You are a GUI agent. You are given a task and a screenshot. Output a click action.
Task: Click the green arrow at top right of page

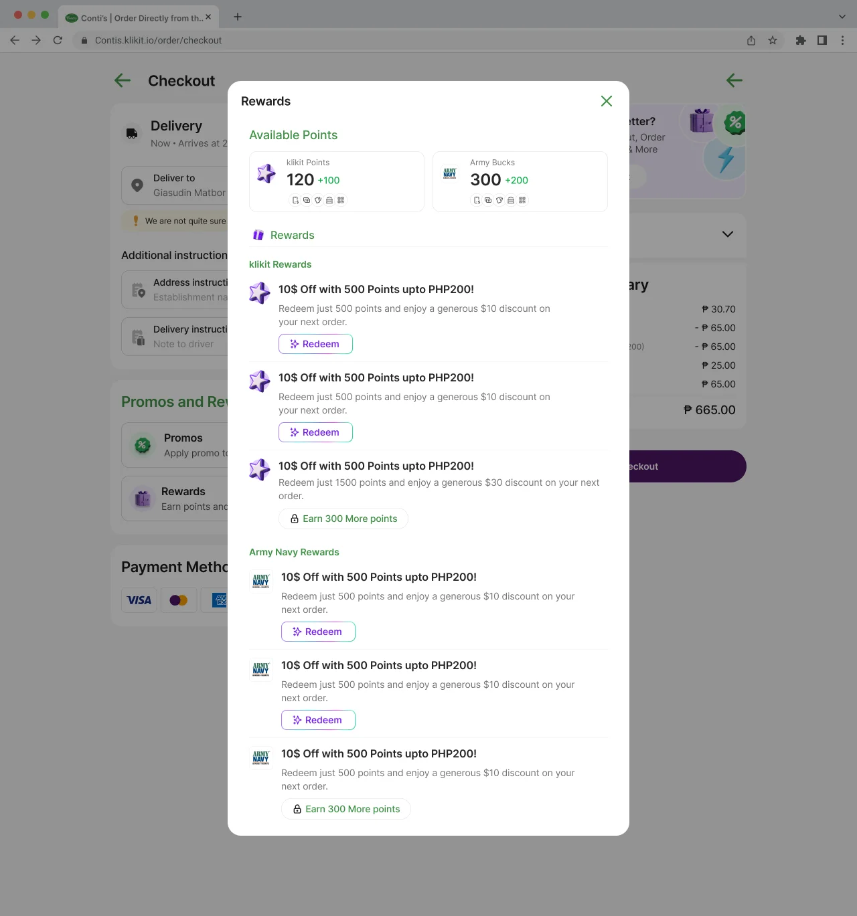[x=734, y=80]
